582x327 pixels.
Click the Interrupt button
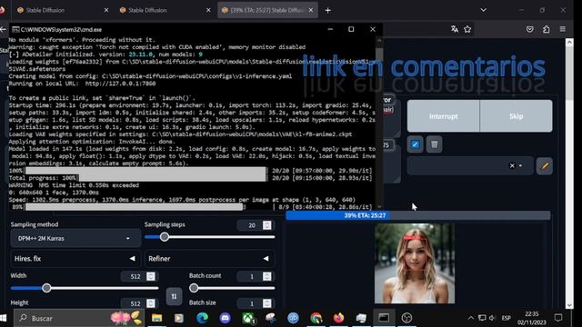[443, 116]
